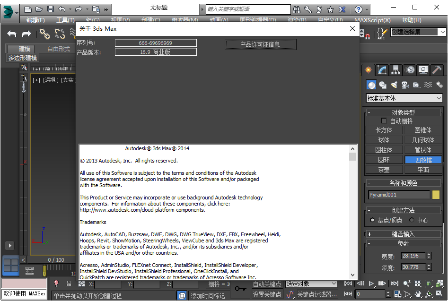This screenshot has width=448, height=301.
Task: Click the Time Configuration icon
Action: (x=397, y=294)
